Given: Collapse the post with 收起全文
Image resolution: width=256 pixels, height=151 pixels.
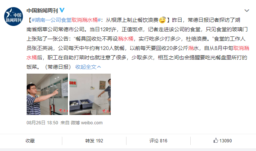Looking at the screenshot, I should coord(88,67).
